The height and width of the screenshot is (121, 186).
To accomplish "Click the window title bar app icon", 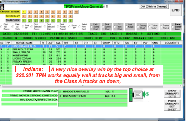I will pos(1,2).
